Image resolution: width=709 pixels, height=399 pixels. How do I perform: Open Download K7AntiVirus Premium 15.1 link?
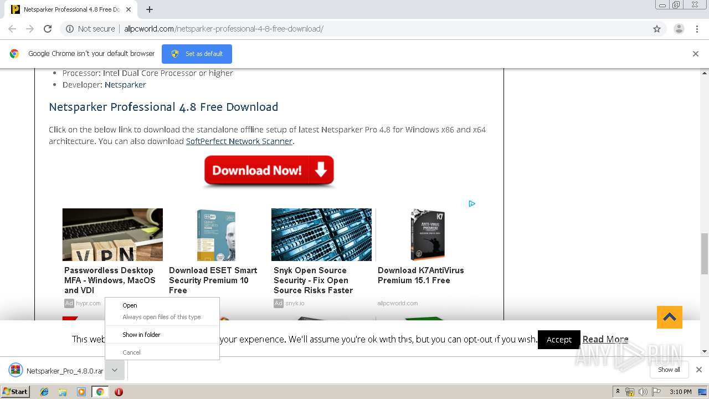pyautogui.click(x=421, y=275)
